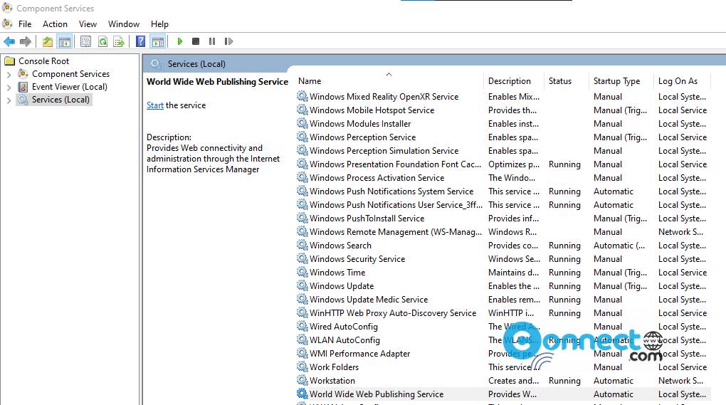The width and height of the screenshot is (726, 405).
Task: Select Windows Mobile Hotspot Service row
Action: tap(503, 110)
